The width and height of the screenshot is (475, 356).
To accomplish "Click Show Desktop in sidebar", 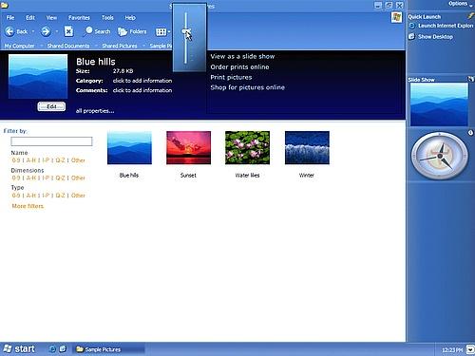I will click(x=430, y=37).
